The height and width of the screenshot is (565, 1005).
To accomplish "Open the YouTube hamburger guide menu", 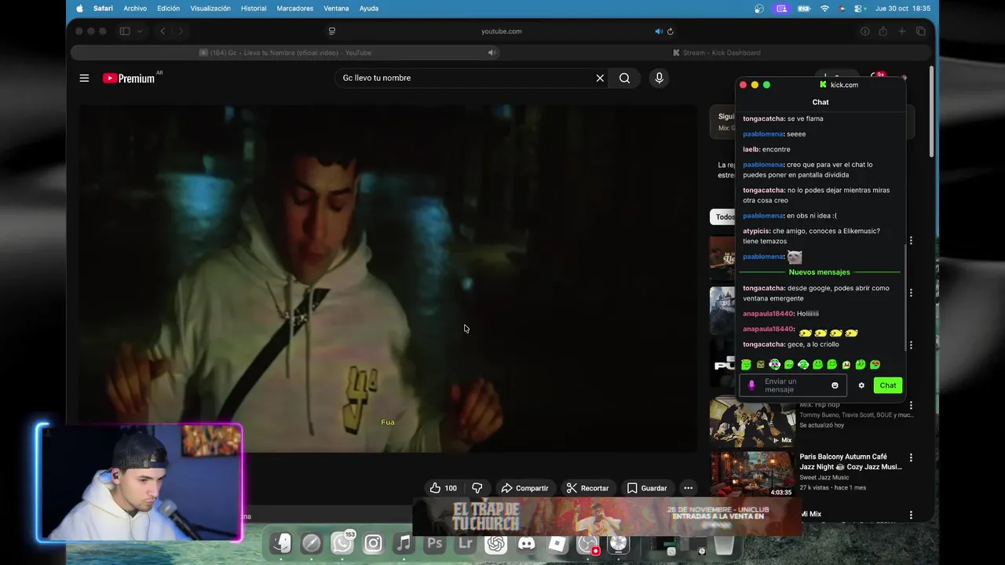I will point(84,78).
